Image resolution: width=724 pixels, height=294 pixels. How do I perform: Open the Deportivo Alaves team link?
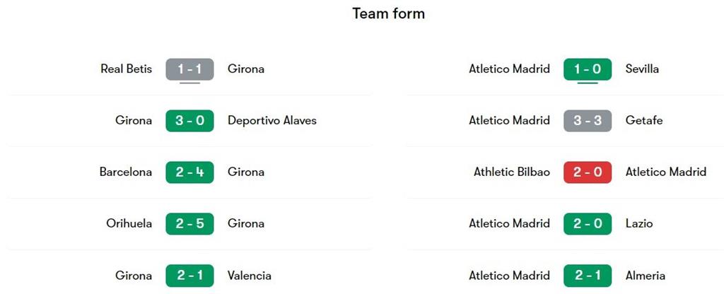pyautogui.click(x=272, y=121)
